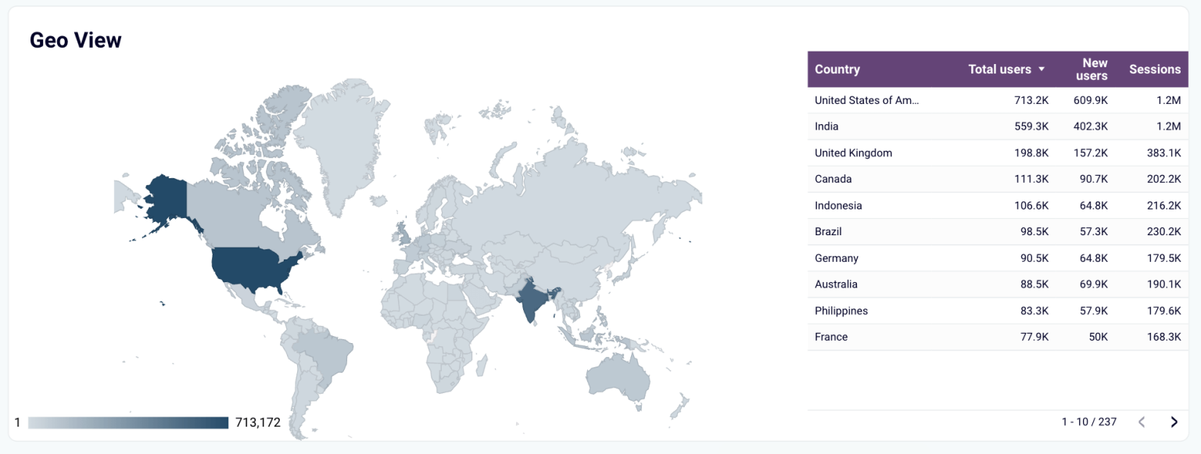This screenshot has height=454, width=1201.
Task: Select the Country column header
Action: pos(837,69)
